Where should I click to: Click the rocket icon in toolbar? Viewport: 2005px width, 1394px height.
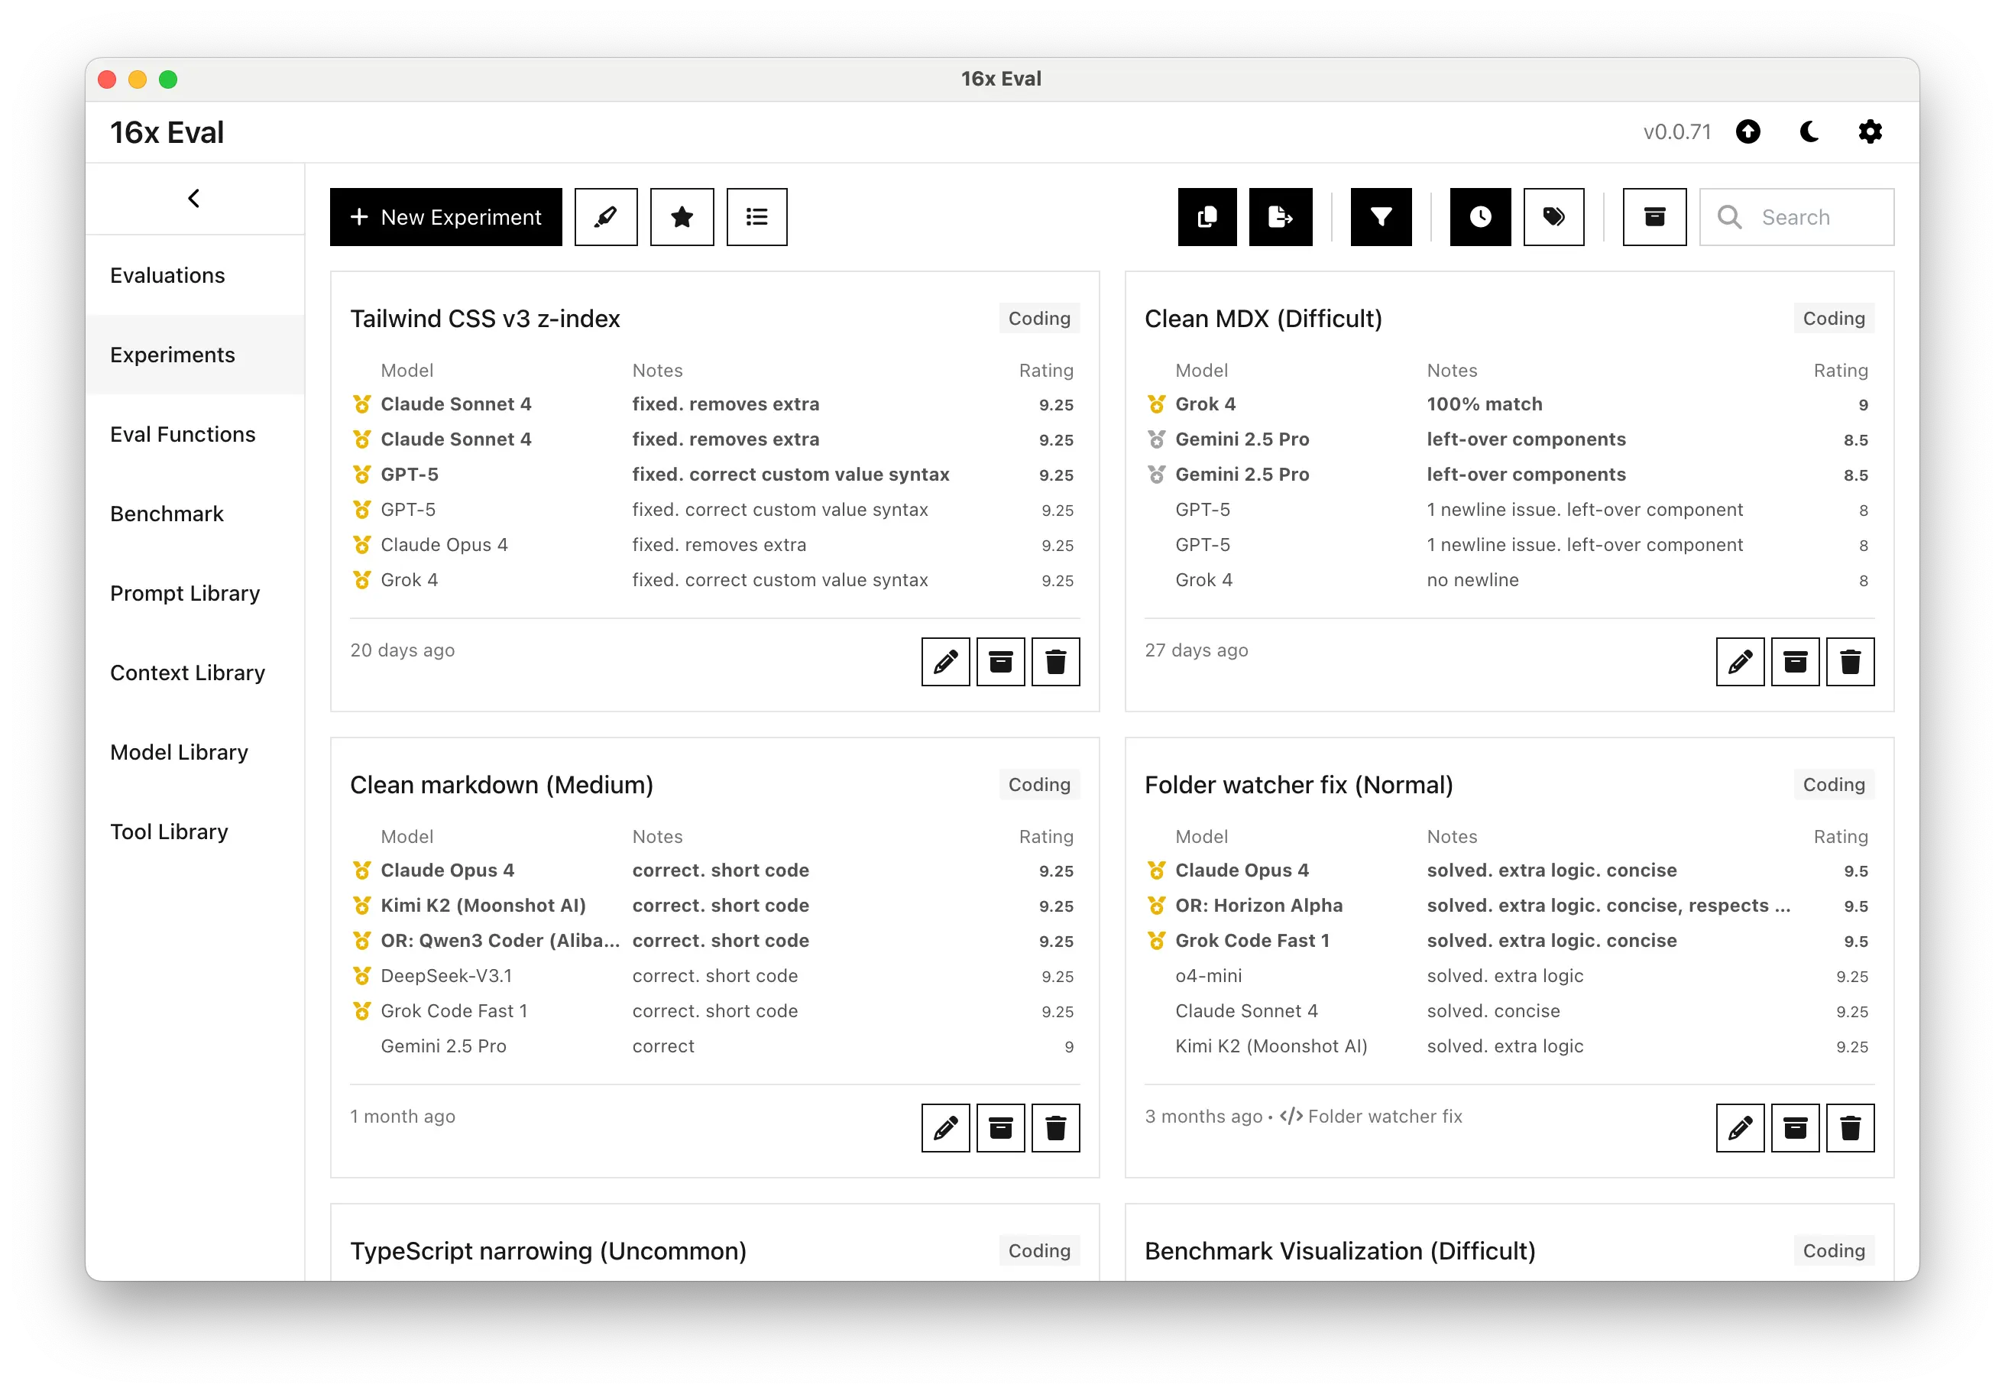[x=605, y=216]
